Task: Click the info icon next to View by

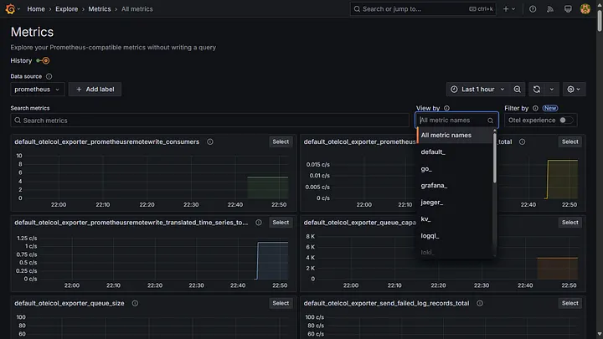Action: click(x=446, y=108)
